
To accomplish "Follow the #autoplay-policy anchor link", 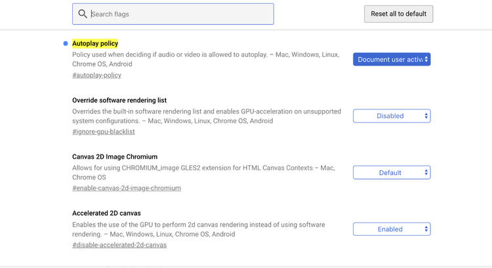I will 96,75.
